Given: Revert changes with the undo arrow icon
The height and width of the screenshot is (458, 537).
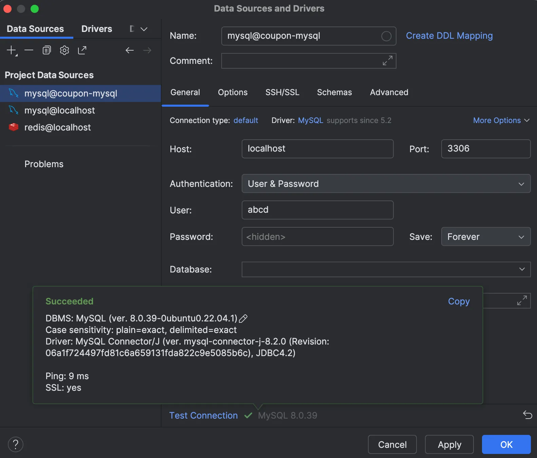Looking at the screenshot, I should [x=527, y=415].
